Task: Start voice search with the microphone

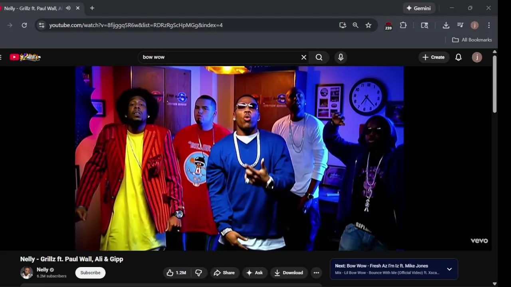Action: point(341,57)
